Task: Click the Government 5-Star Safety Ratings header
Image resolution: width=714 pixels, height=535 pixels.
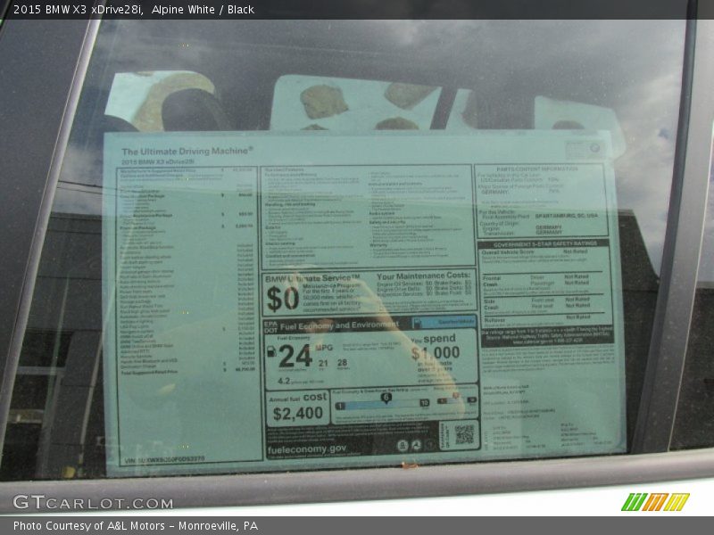Action: pyautogui.click(x=544, y=243)
